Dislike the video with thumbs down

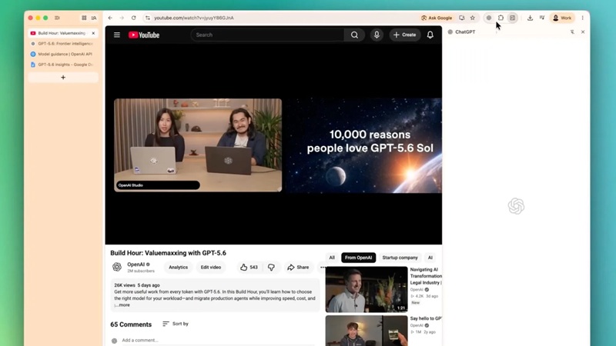click(x=271, y=267)
